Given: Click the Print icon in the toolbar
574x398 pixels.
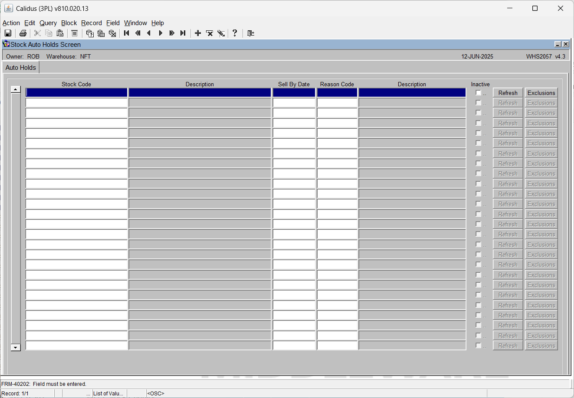Looking at the screenshot, I should click(23, 33).
